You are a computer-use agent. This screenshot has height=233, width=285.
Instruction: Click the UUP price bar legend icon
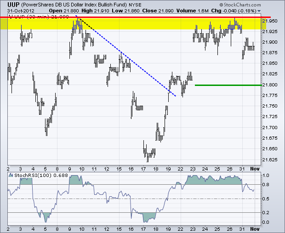pyautogui.click(x=11, y=17)
